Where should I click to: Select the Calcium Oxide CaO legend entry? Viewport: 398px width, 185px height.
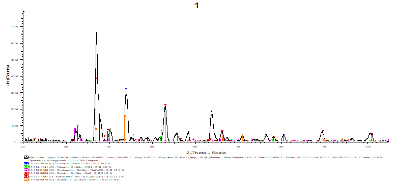click(x=70, y=164)
